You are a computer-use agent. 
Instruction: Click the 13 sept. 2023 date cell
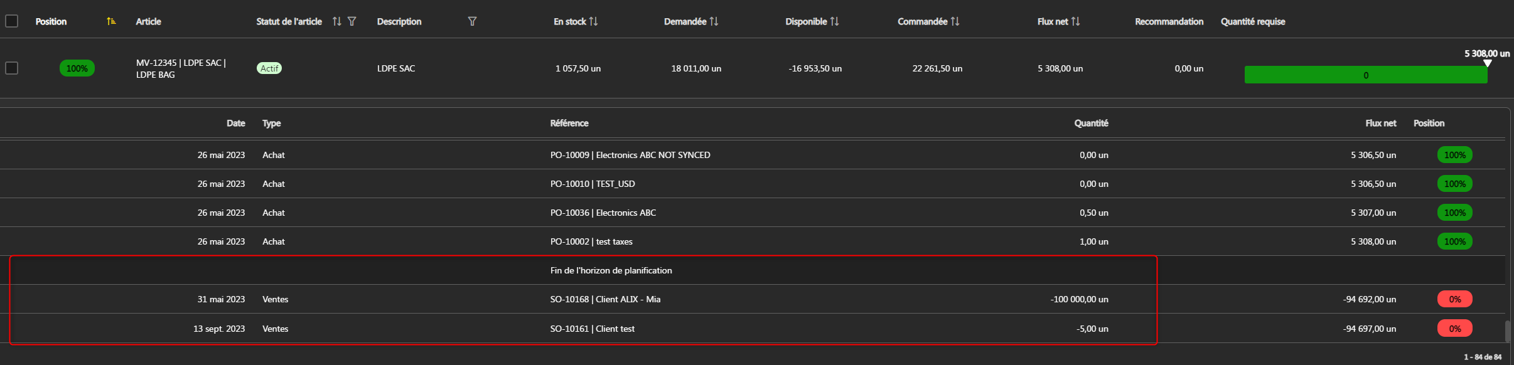[x=219, y=329]
